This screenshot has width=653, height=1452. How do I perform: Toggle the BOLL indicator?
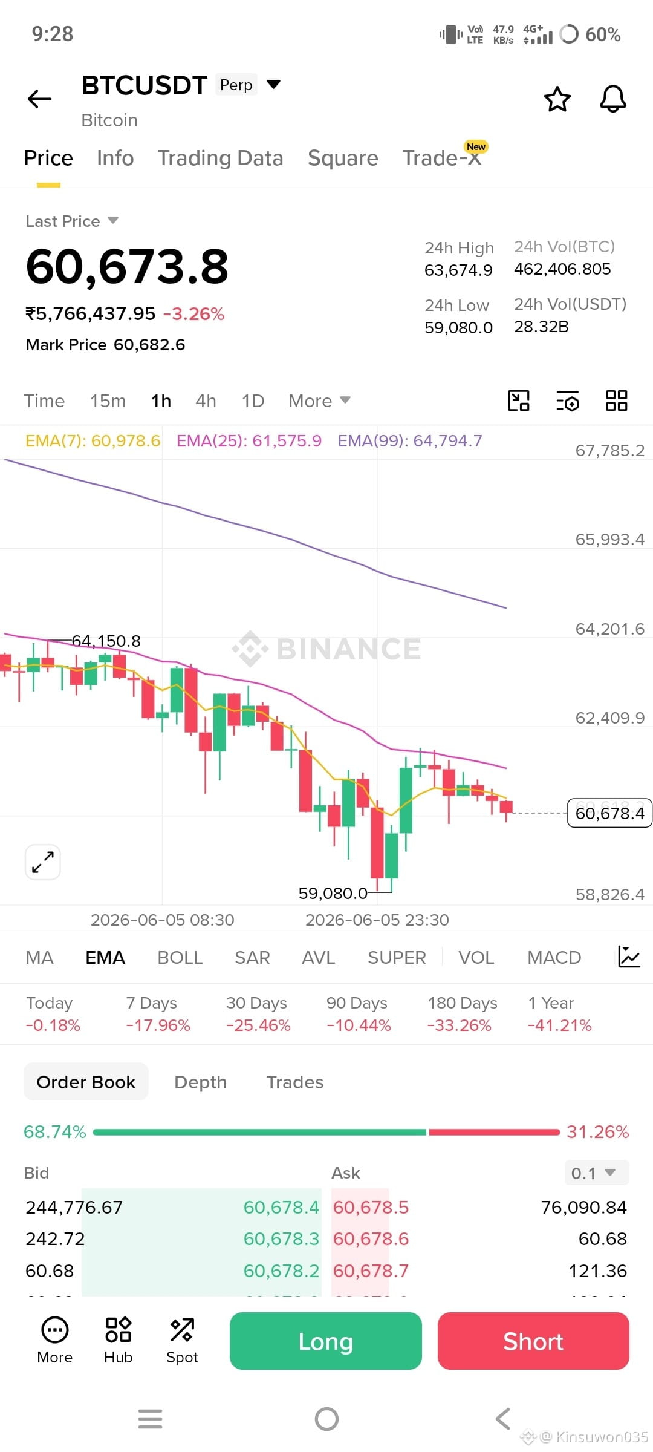tap(180, 957)
